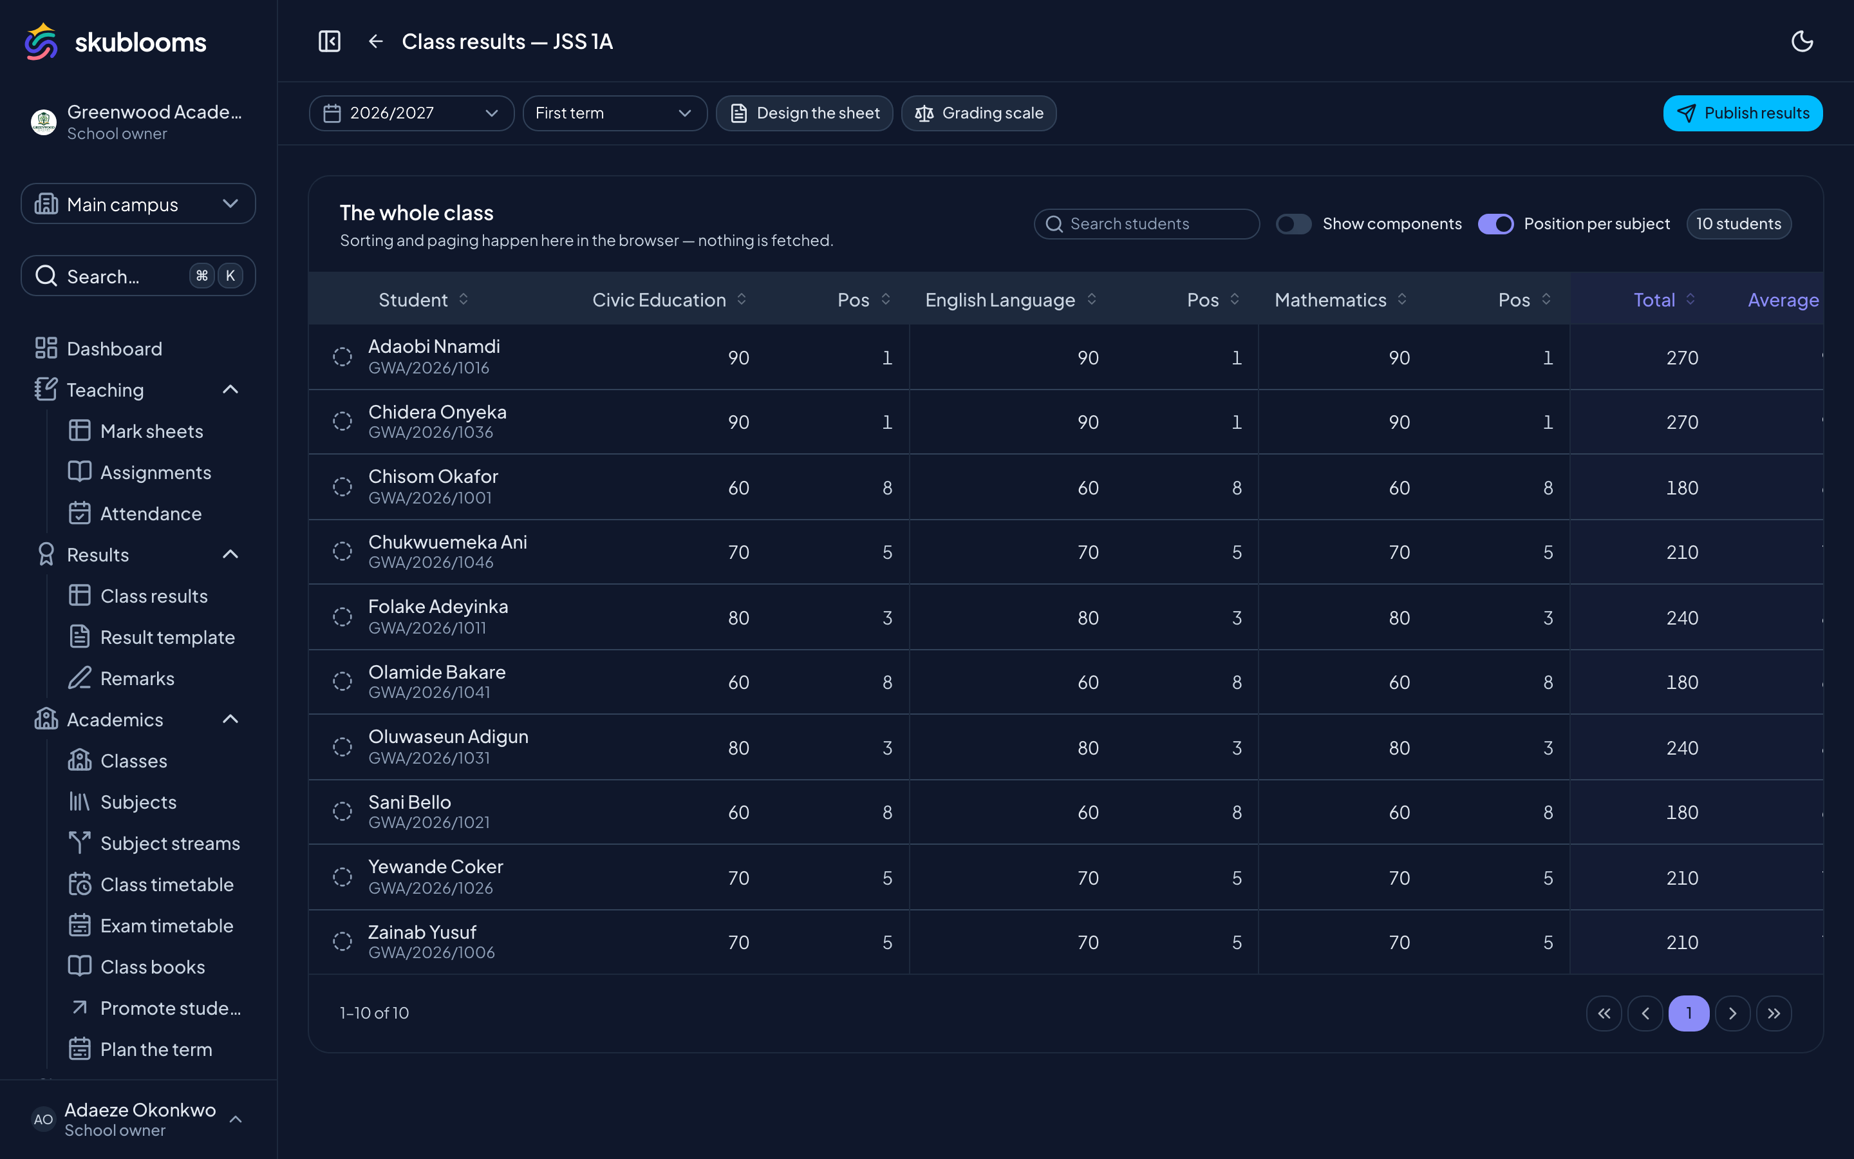This screenshot has height=1159, width=1854.
Task: Click the Subject streams split icon
Action: pos(80,842)
